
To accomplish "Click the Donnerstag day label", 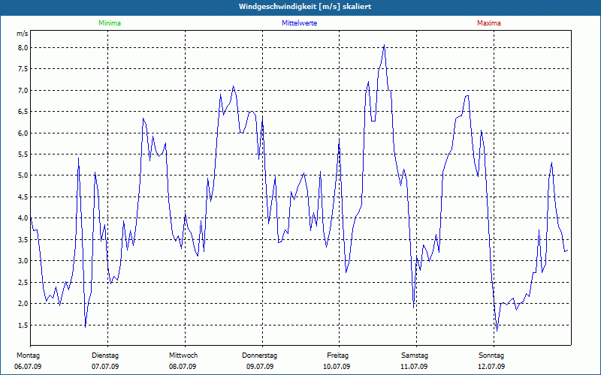I will click(259, 355).
